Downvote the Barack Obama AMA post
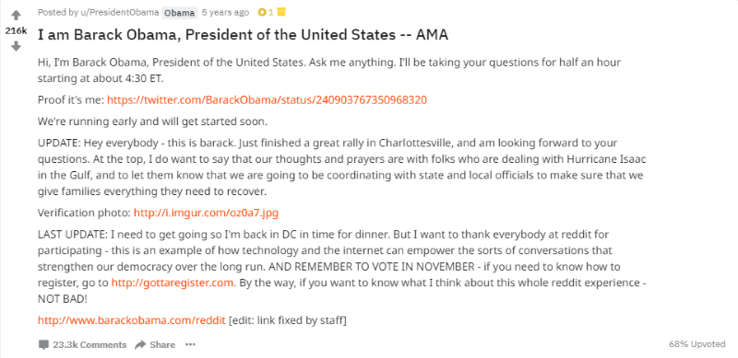Screen dimensions: 738x358 (x=16, y=46)
